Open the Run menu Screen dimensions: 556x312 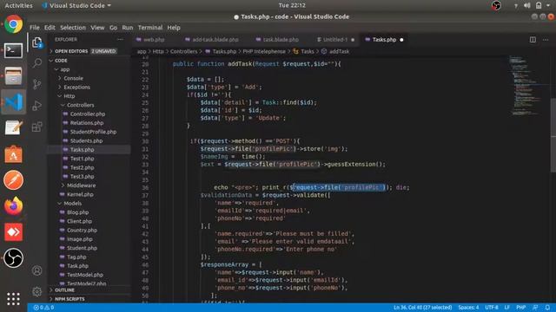point(128,28)
